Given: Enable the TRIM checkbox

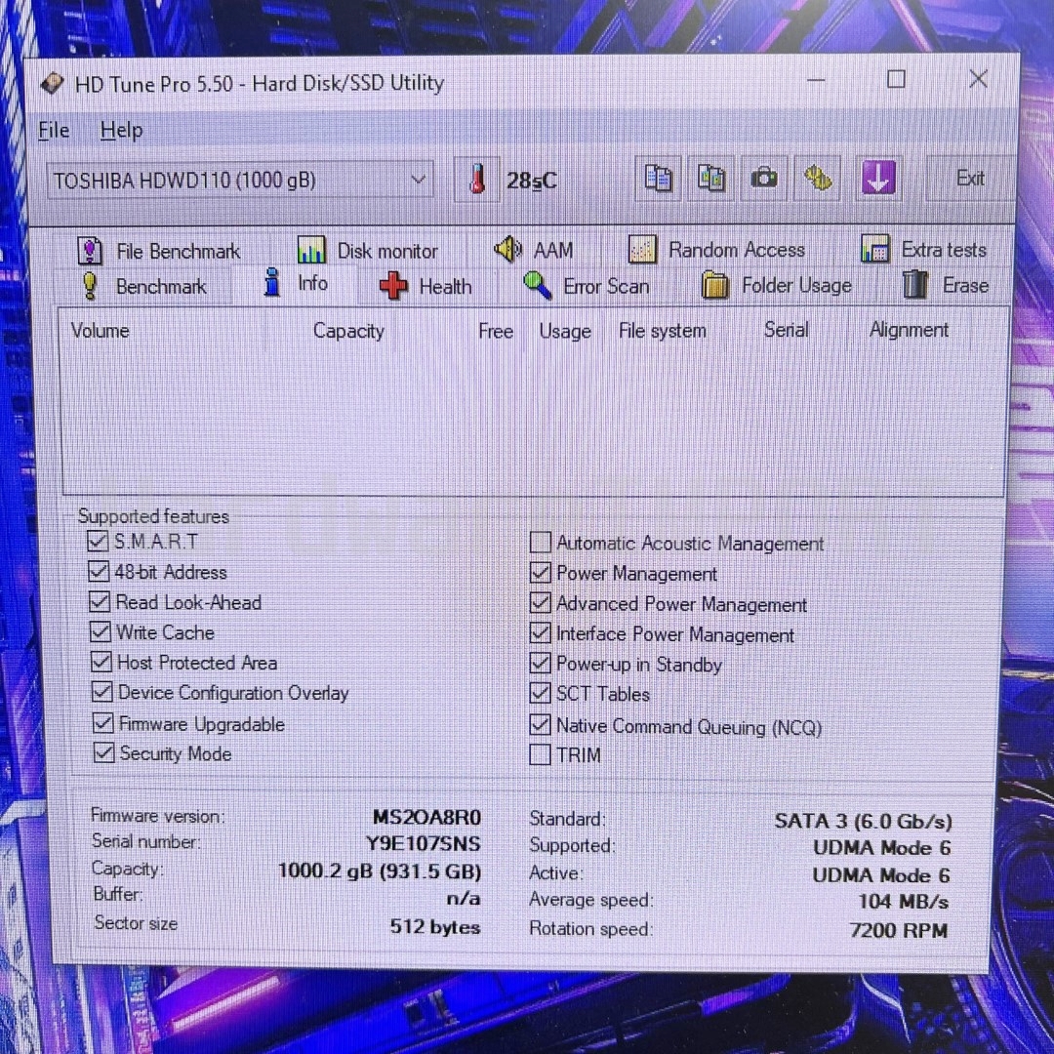Looking at the screenshot, I should (x=540, y=754).
